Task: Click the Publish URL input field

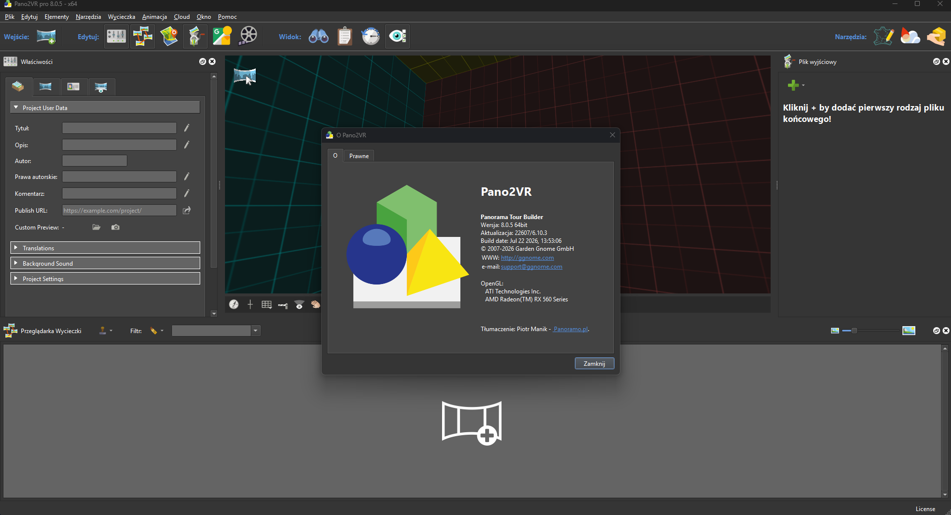Action: point(119,211)
